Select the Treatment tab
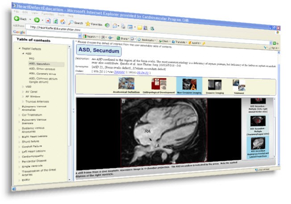Viewport: 291px width, 204px height. [239, 86]
